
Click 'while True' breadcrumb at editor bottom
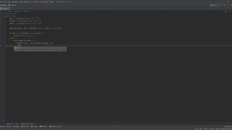[x=9, y=124]
